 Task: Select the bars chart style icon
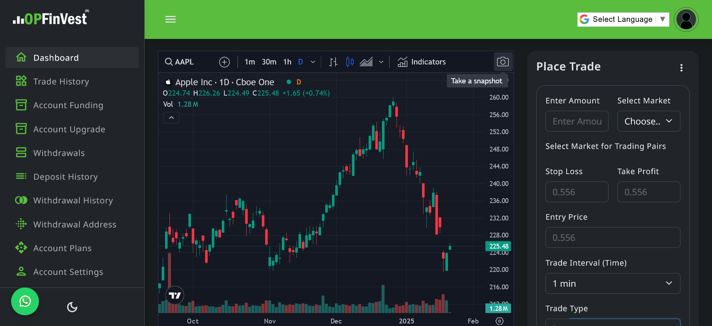pyautogui.click(x=333, y=62)
